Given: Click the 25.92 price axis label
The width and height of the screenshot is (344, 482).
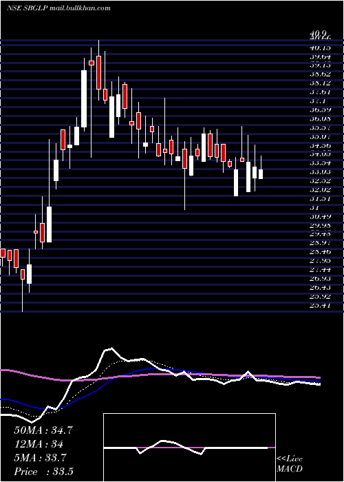Looking at the screenshot, I should 320,296.
